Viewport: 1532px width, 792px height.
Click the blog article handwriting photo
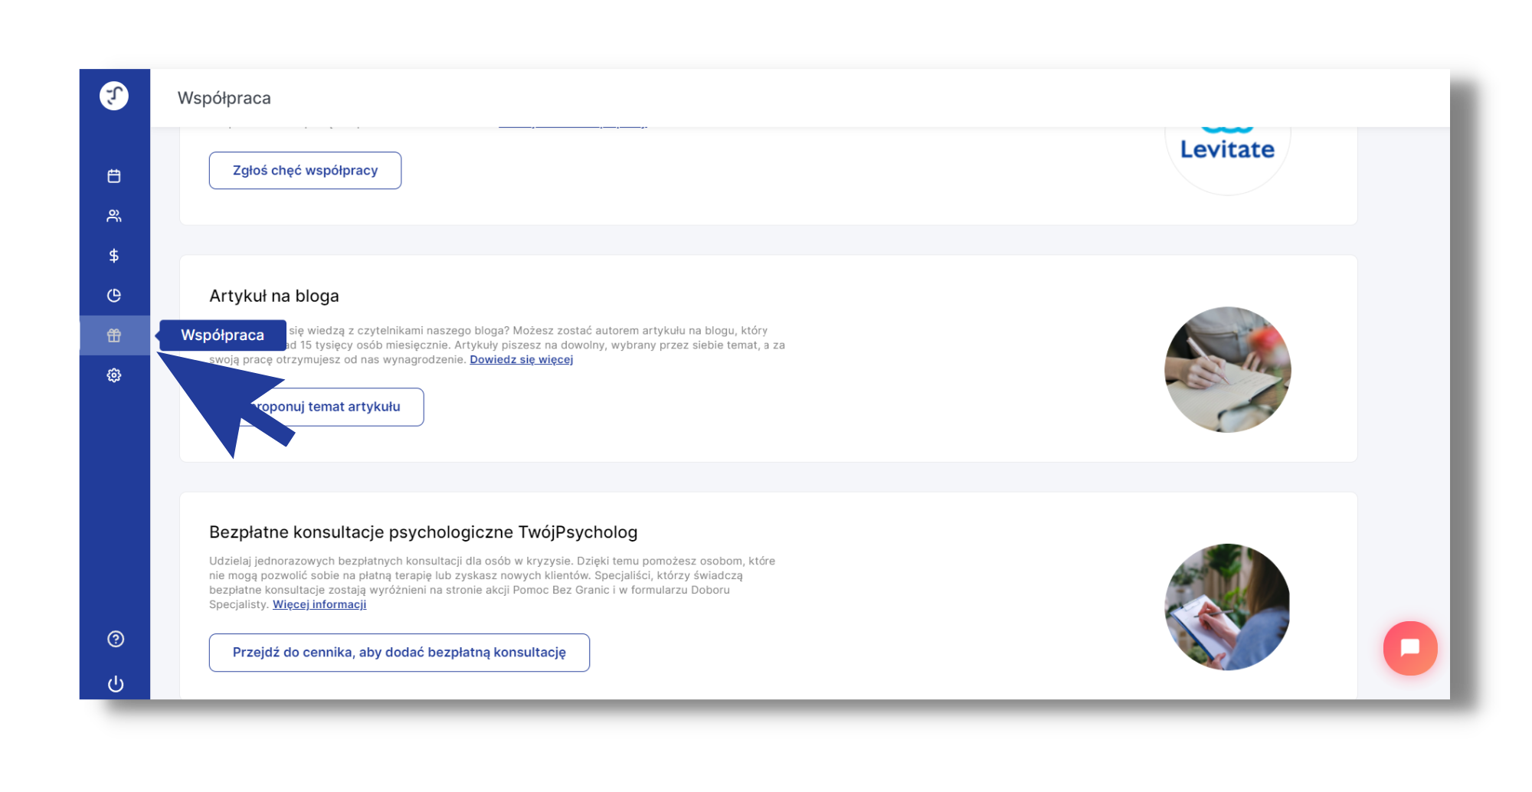click(x=1227, y=370)
